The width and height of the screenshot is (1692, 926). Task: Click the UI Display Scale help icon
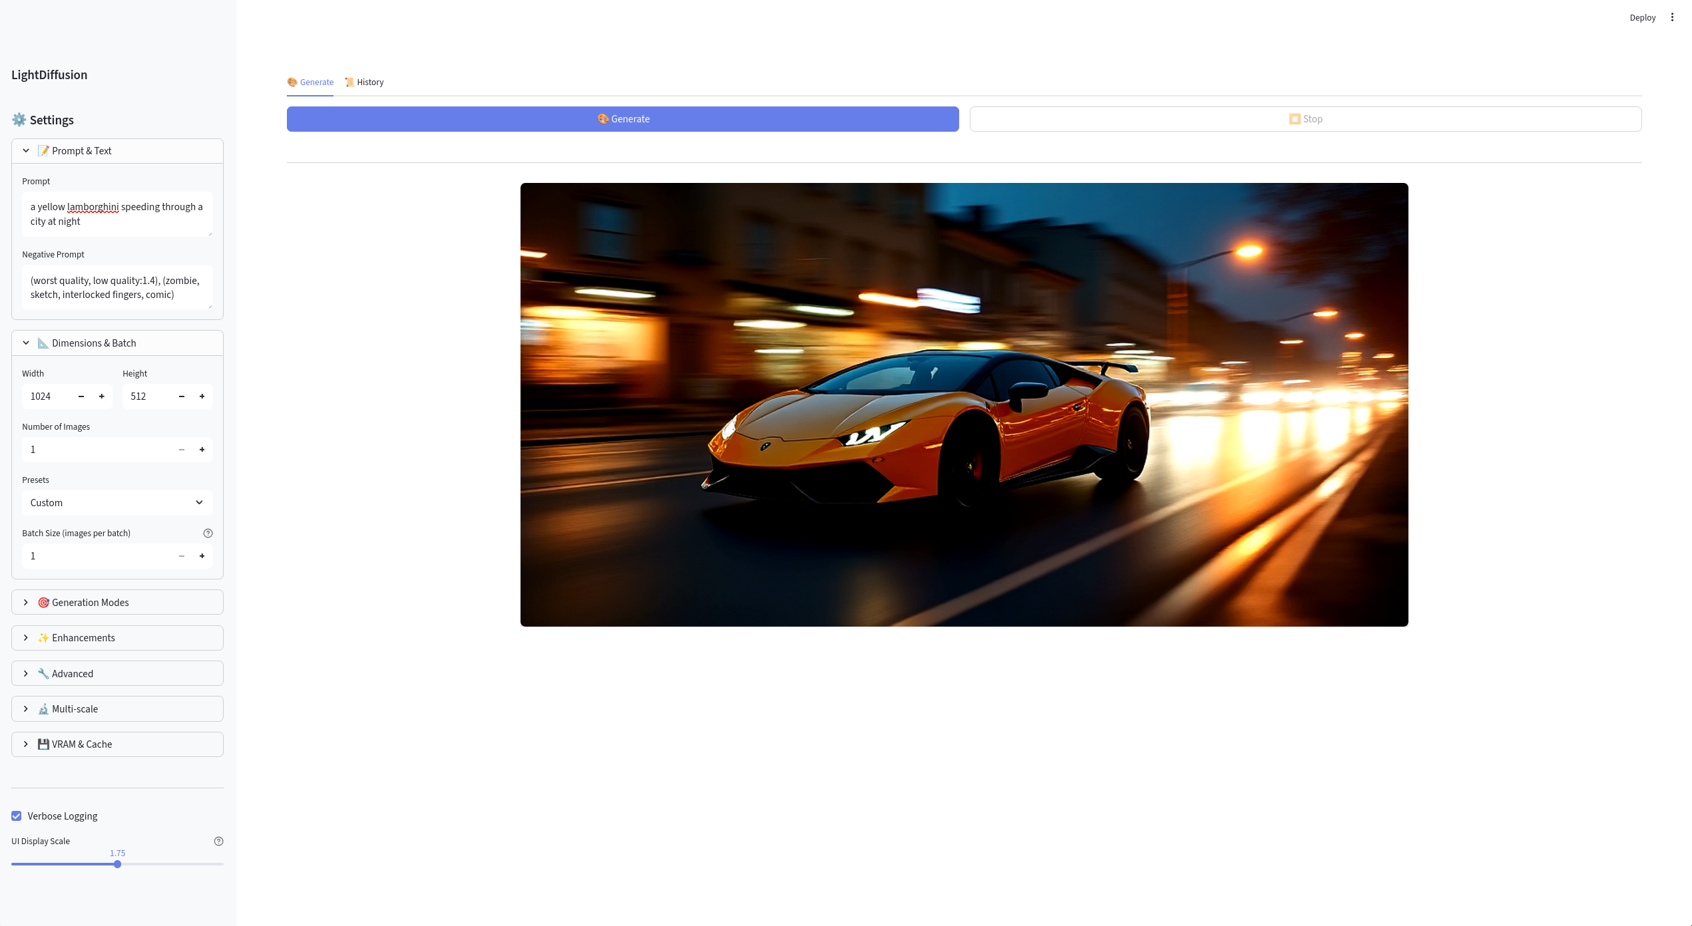(x=218, y=841)
